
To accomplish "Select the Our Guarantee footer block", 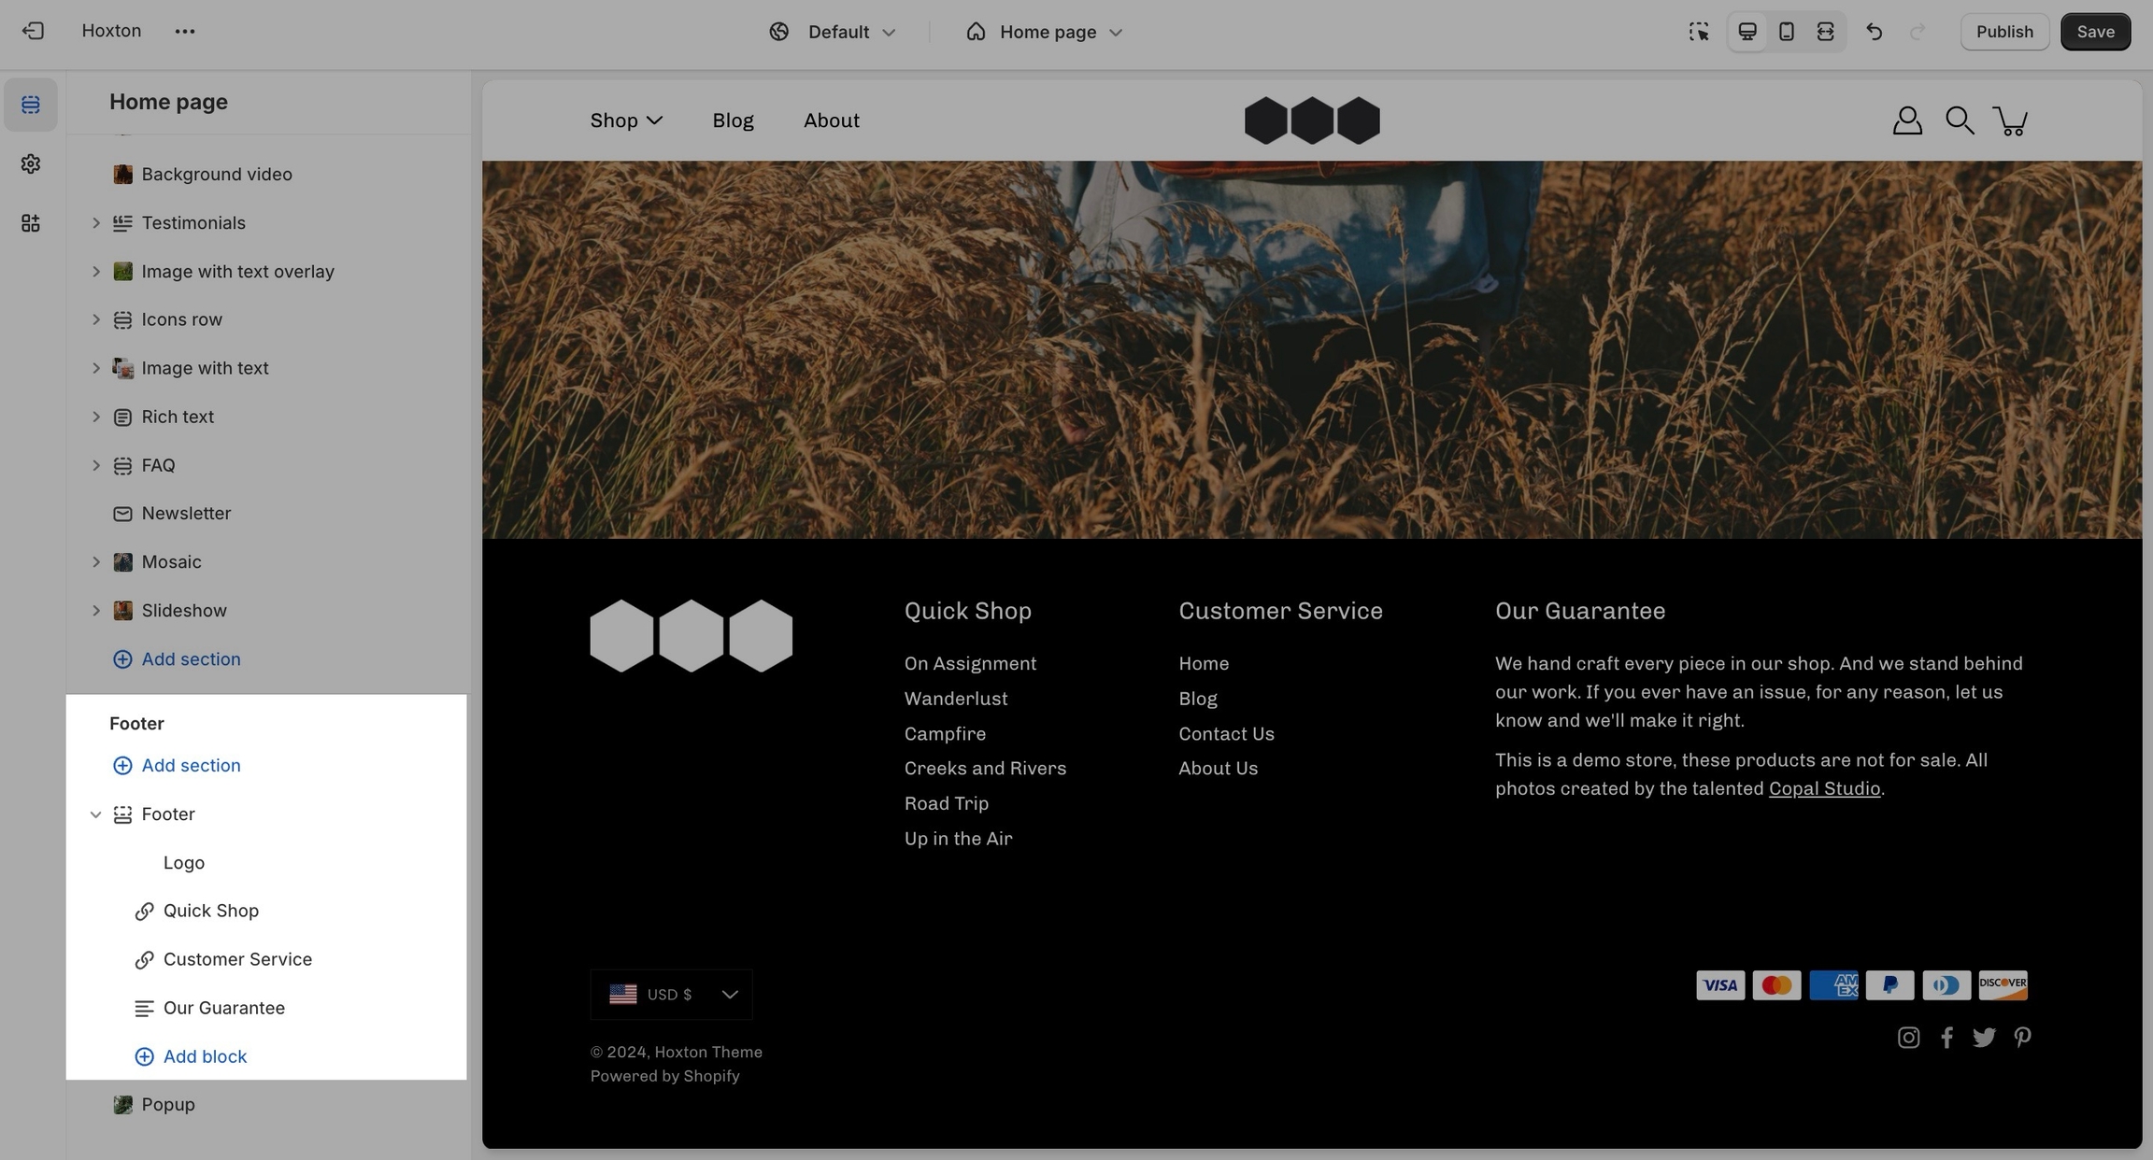I will tap(223, 1008).
